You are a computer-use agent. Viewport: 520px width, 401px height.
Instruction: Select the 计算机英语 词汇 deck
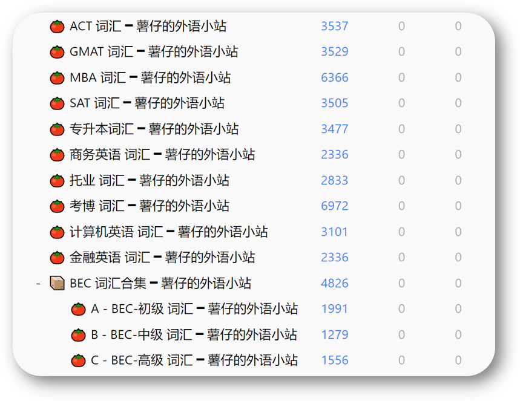click(x=168, y=232)
